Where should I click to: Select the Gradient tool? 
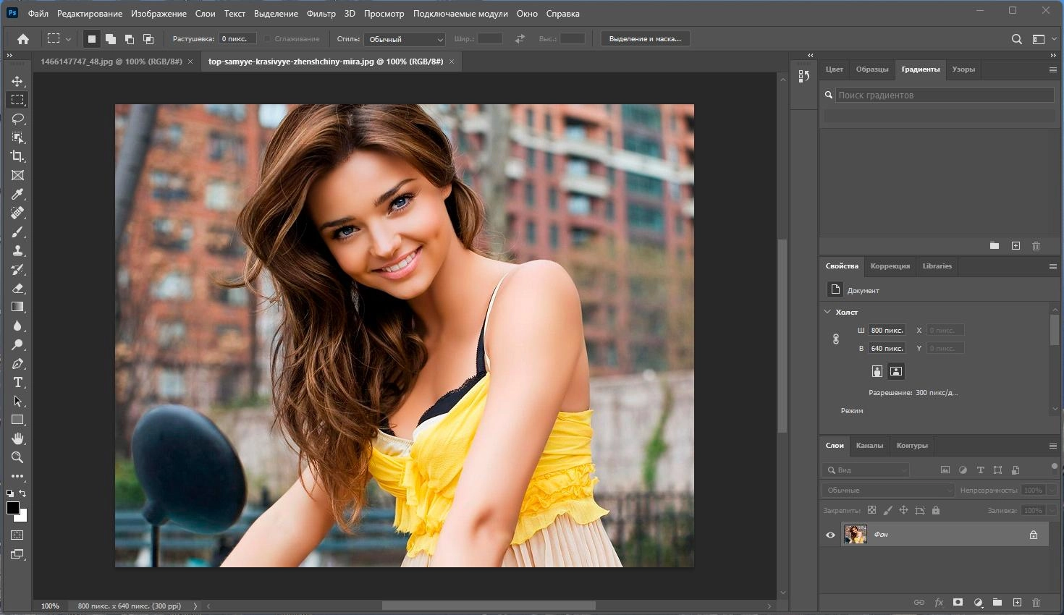coord(17,307)
